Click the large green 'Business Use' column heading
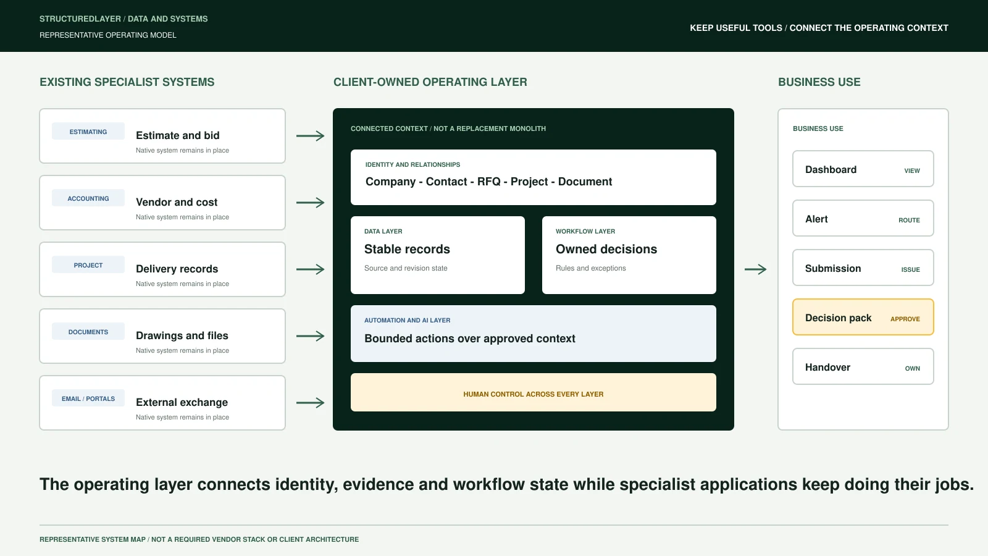The width and height of the screenshot is (988, 556). coord(819,82)
